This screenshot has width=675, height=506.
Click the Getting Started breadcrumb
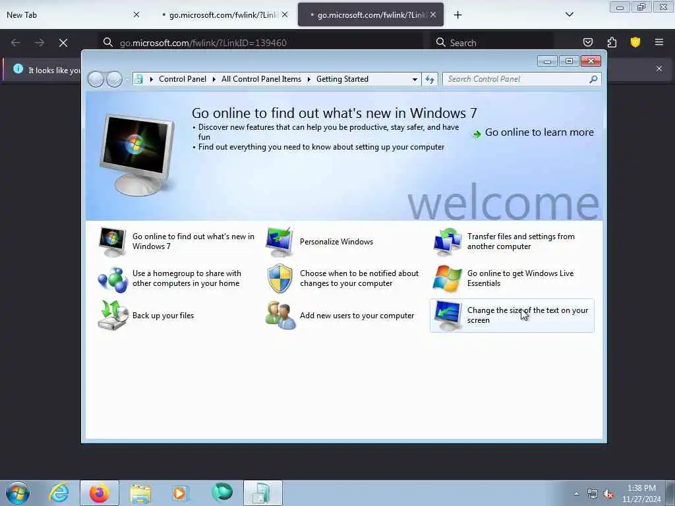[342, 79]
